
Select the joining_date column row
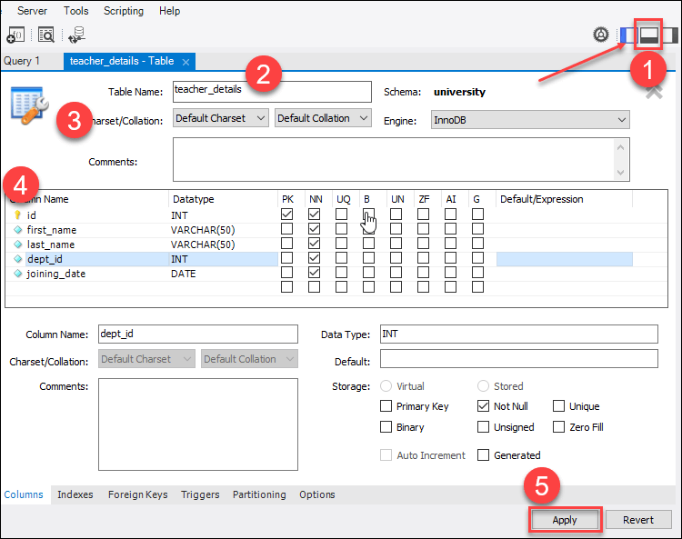[56, 274]
